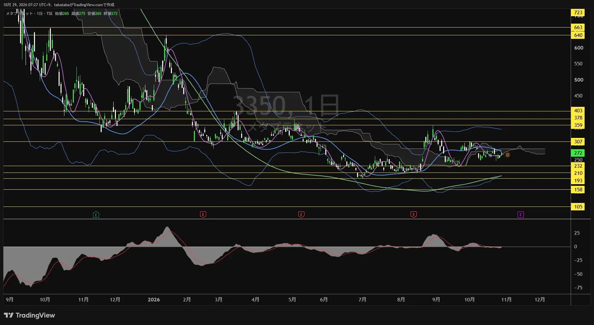594x325 pixels.
Task: Click the 232 price level label
Action: [578, 166]
